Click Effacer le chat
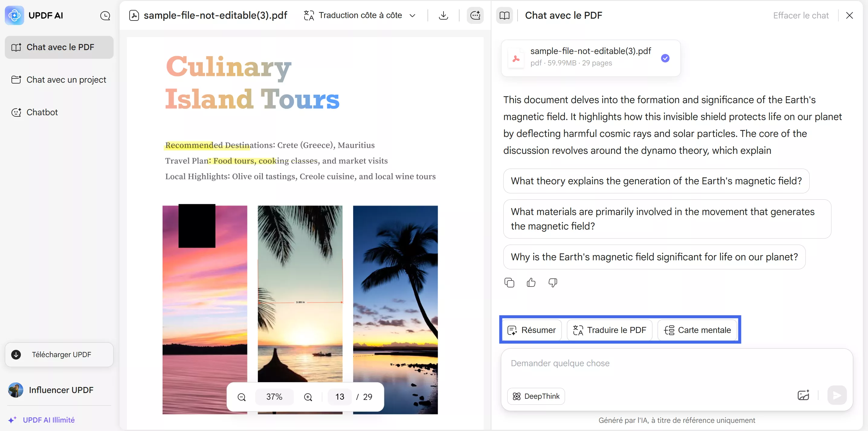 pyautogui.click(x=801, y=15)
